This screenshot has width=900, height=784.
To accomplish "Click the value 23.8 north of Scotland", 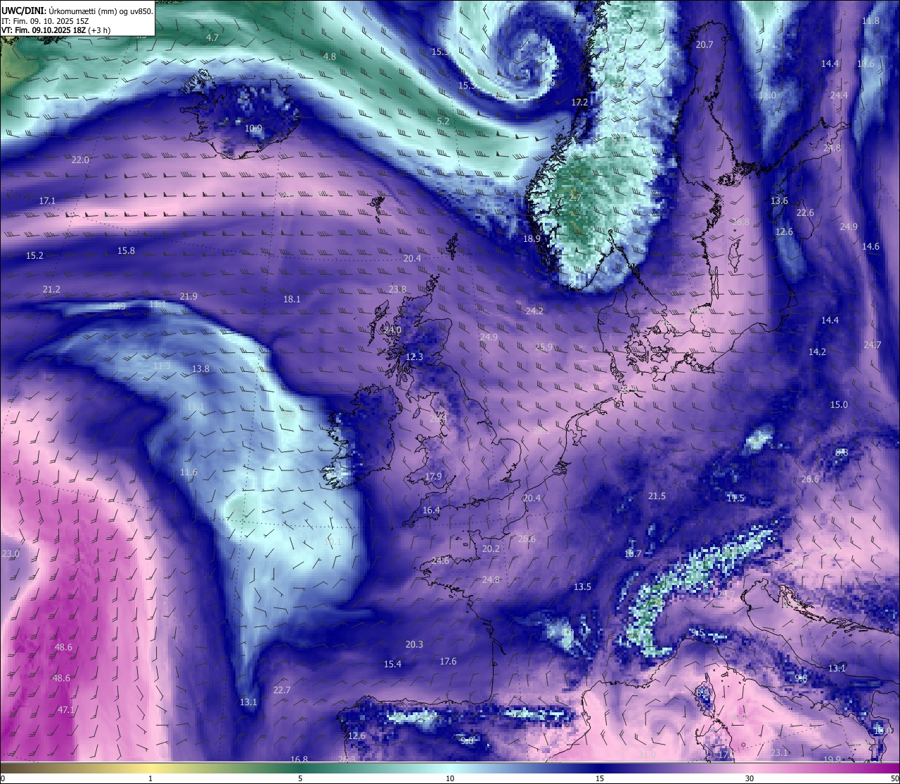I will pyautogui.click(x=397, y=289).
